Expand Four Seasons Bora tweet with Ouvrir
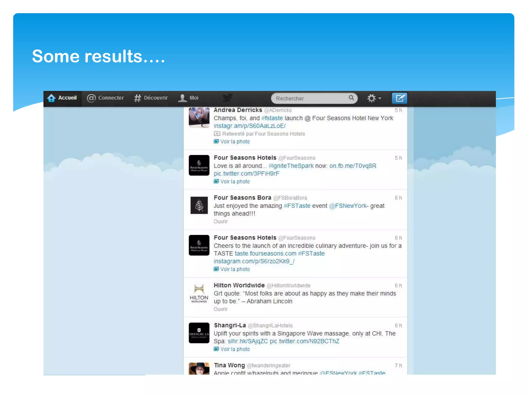The image size is (527, 395). [221, 221]
